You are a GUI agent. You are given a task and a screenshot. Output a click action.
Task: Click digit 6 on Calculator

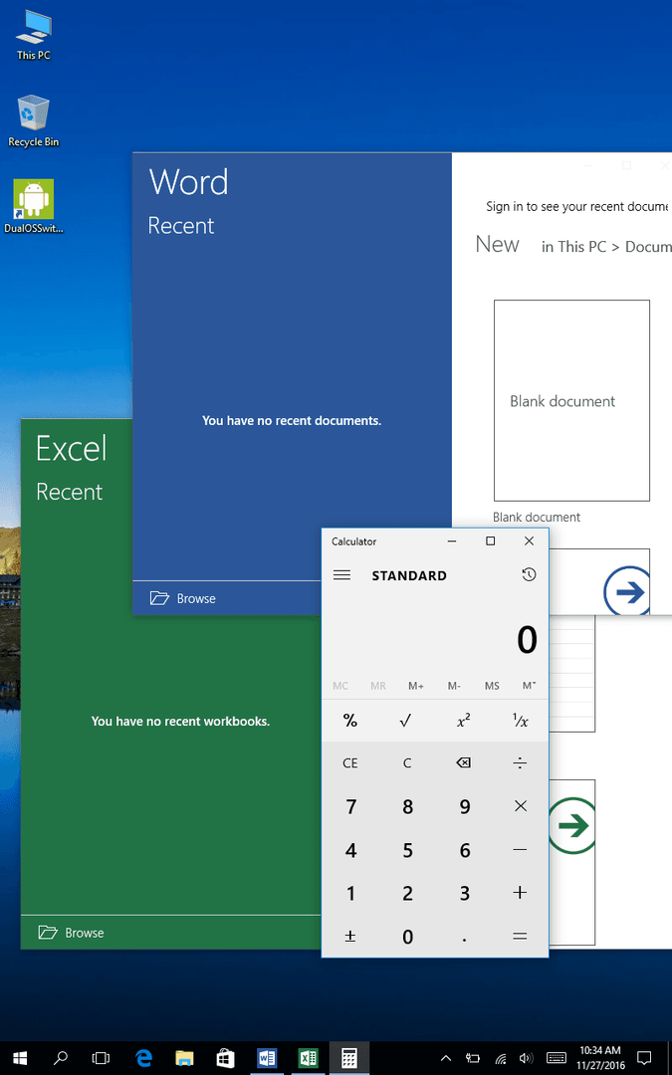tap(464, 850)
